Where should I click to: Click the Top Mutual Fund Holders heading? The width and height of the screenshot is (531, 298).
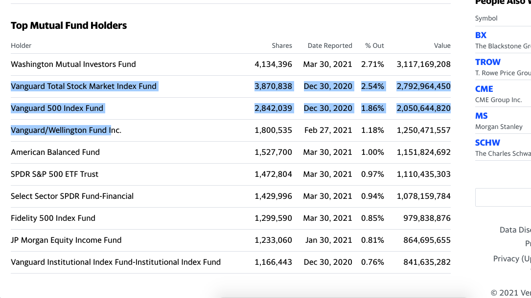(x=69, y=25)
